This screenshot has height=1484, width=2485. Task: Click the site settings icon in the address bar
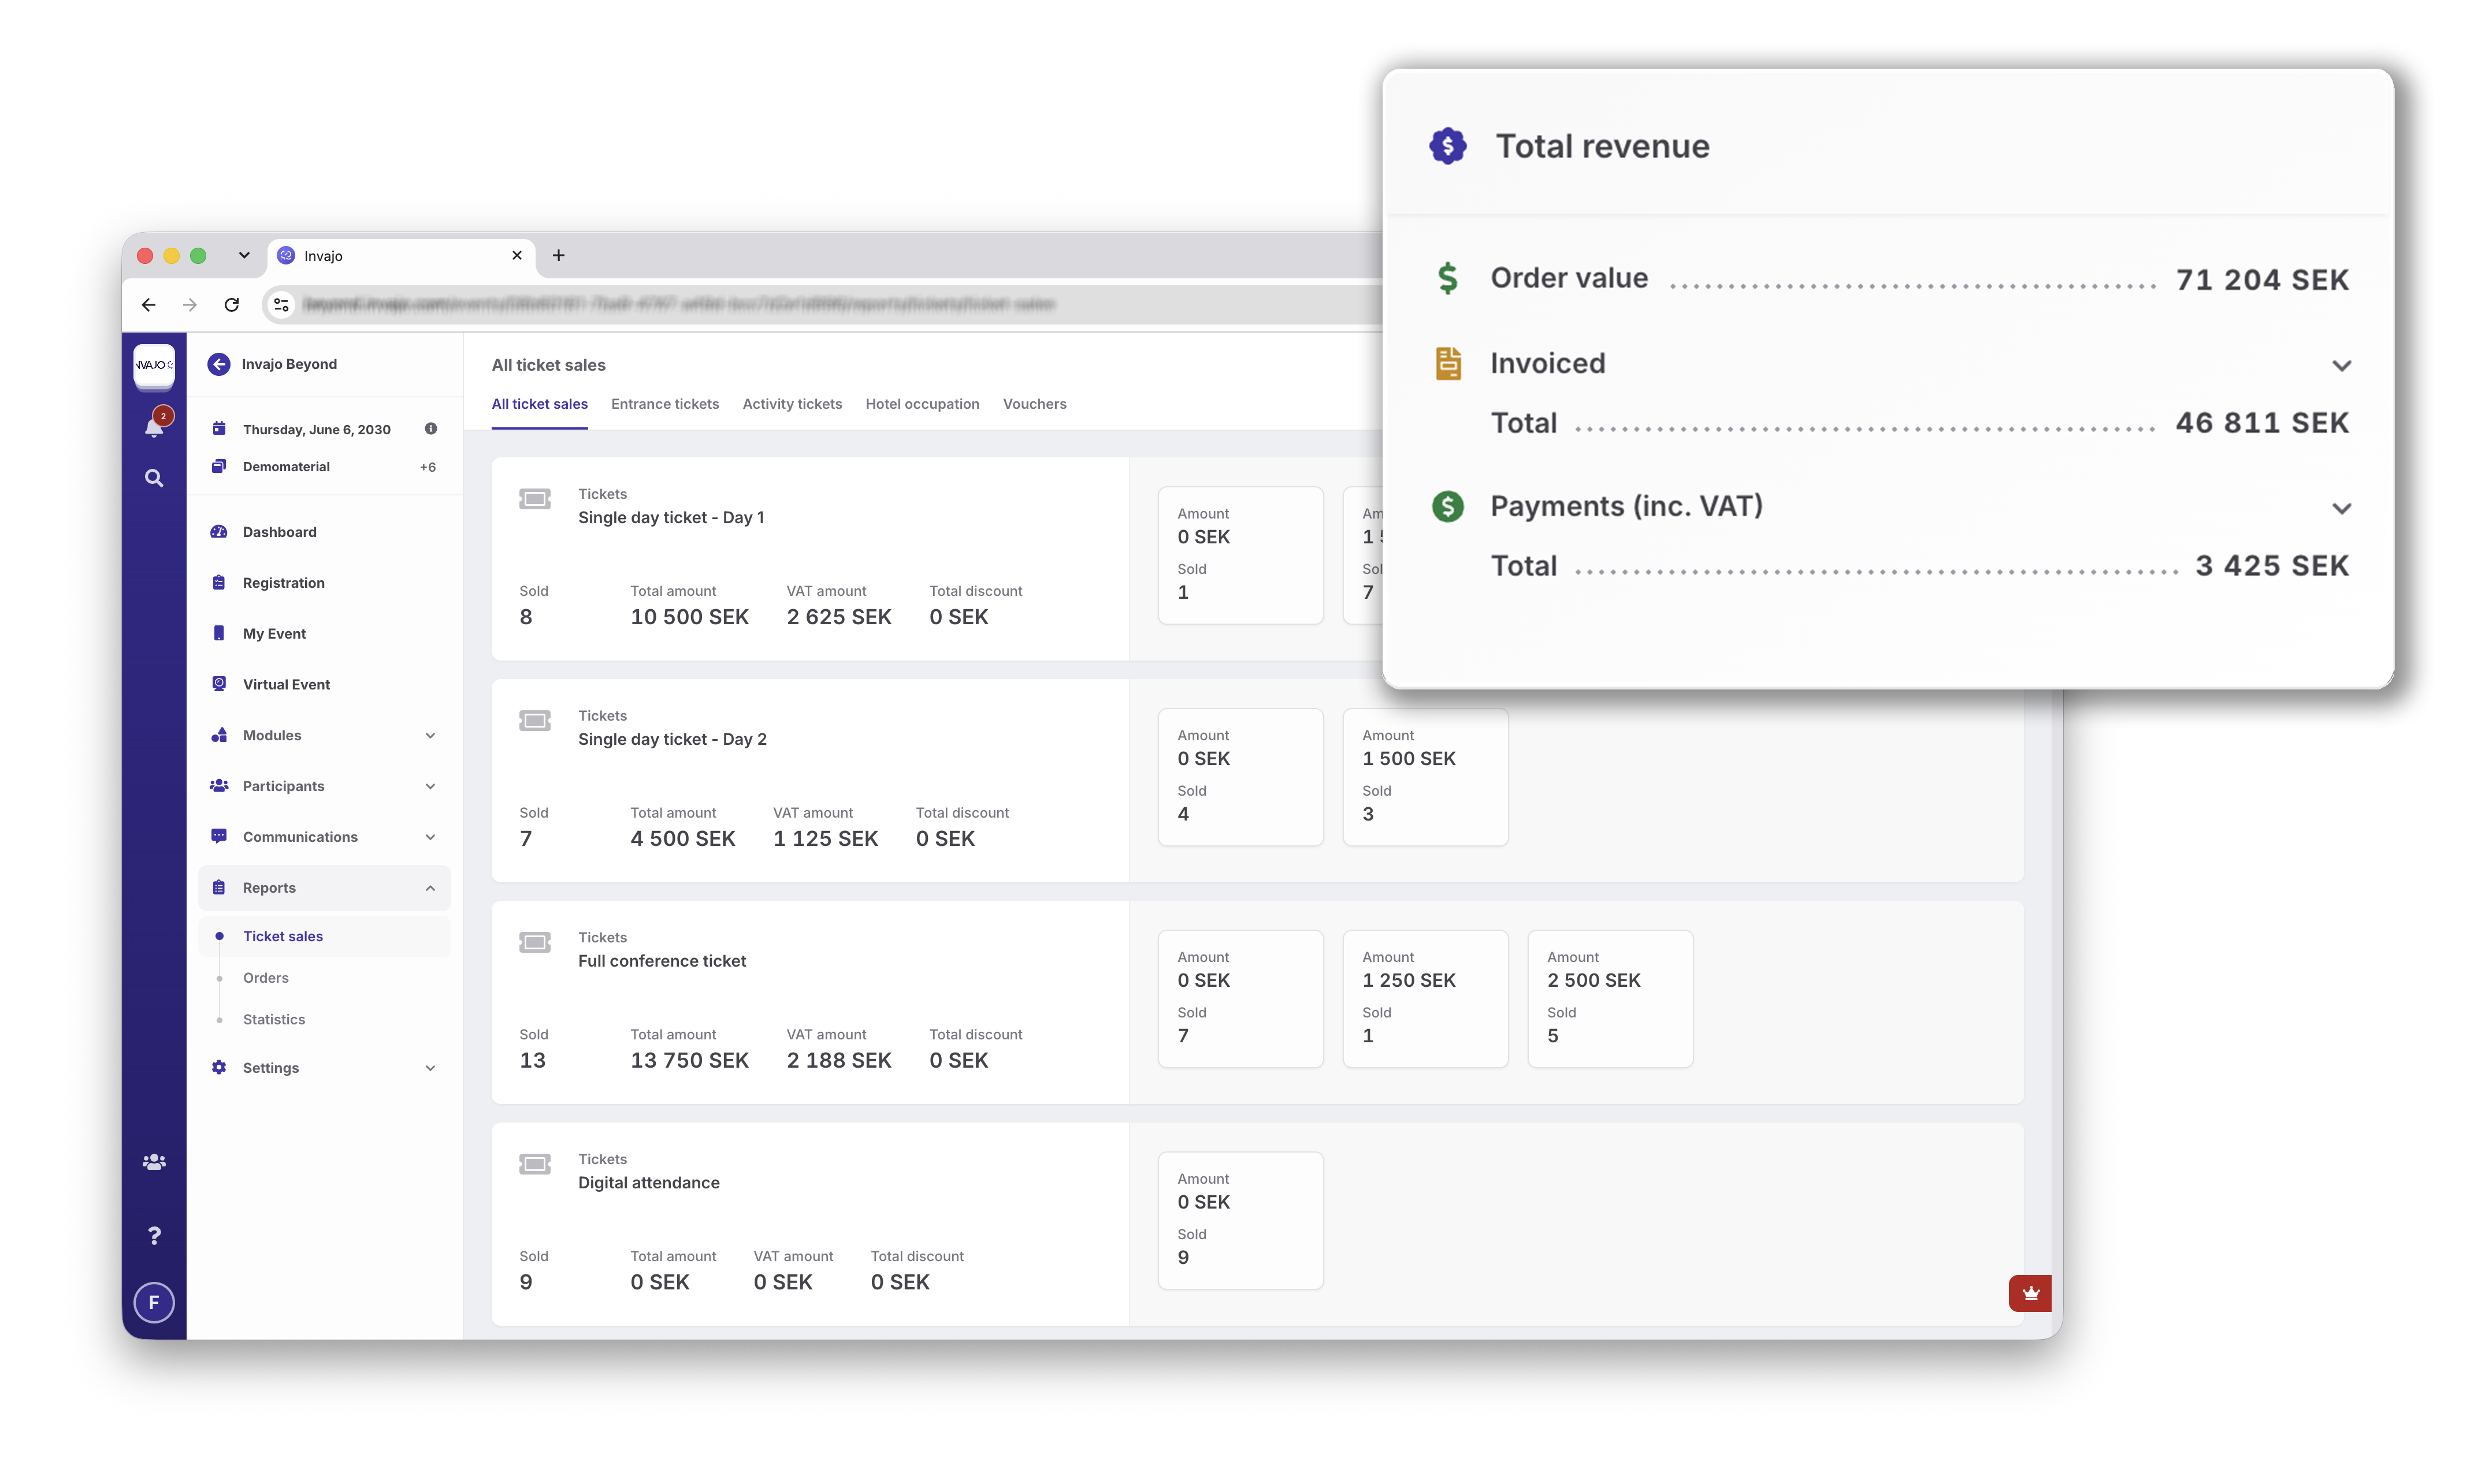coord(282,305)
